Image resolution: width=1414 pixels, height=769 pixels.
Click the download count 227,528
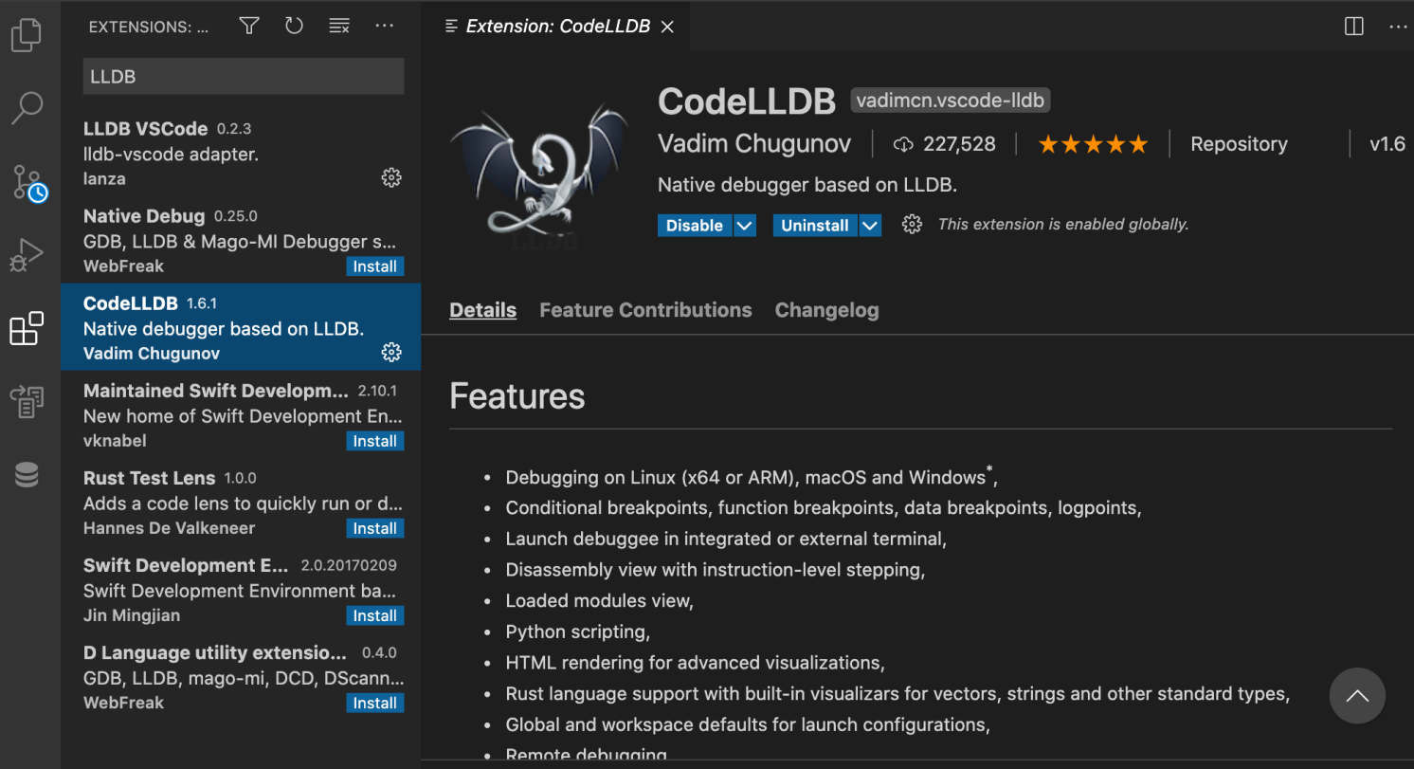(945, 144)
